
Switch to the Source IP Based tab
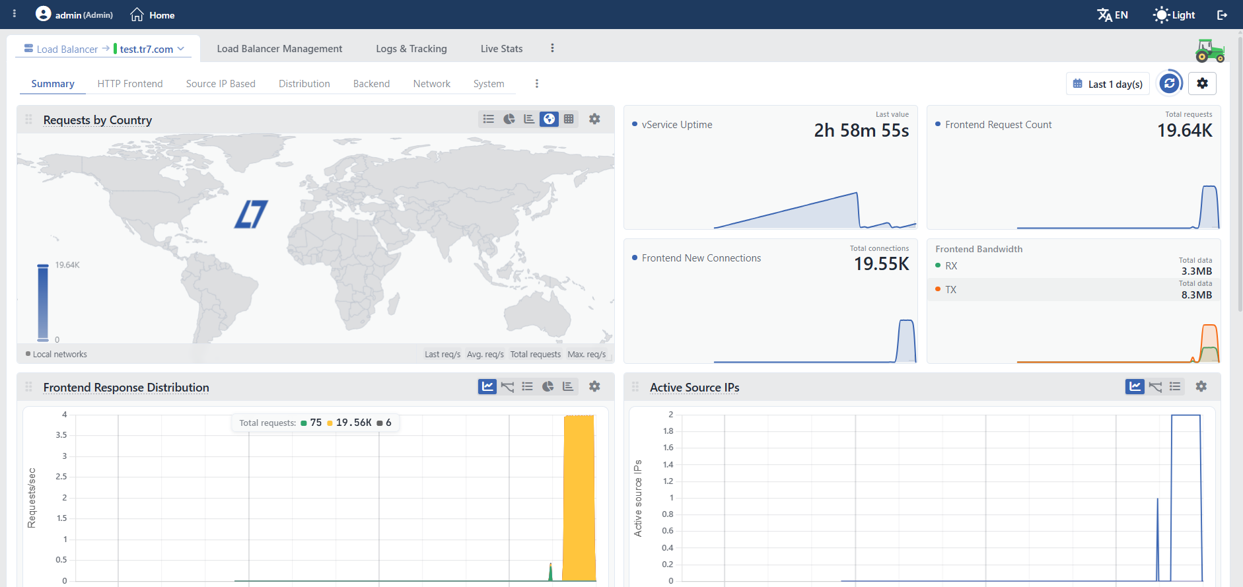coord(221,84)
